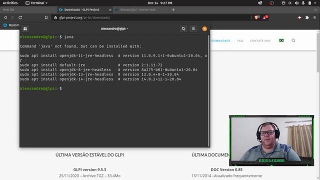Click the red arrow extension icon

coord(299,17)
